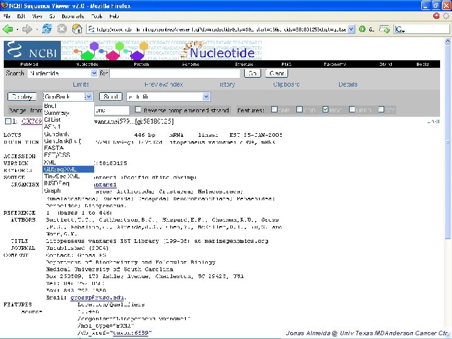Enable the CDD features checkbox
This screenshot has width=452, height=339.
point(299,109)
